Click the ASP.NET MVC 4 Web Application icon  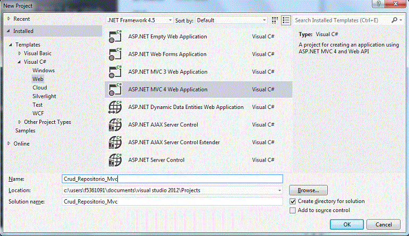[115, 89]
